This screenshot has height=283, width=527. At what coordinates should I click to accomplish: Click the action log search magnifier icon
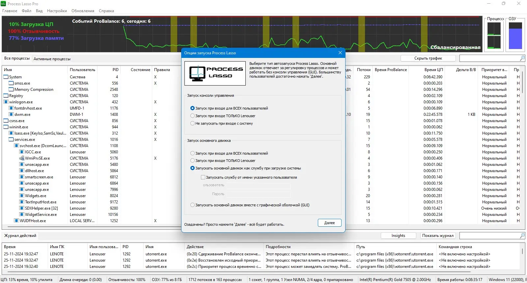[x=522, y=236]
